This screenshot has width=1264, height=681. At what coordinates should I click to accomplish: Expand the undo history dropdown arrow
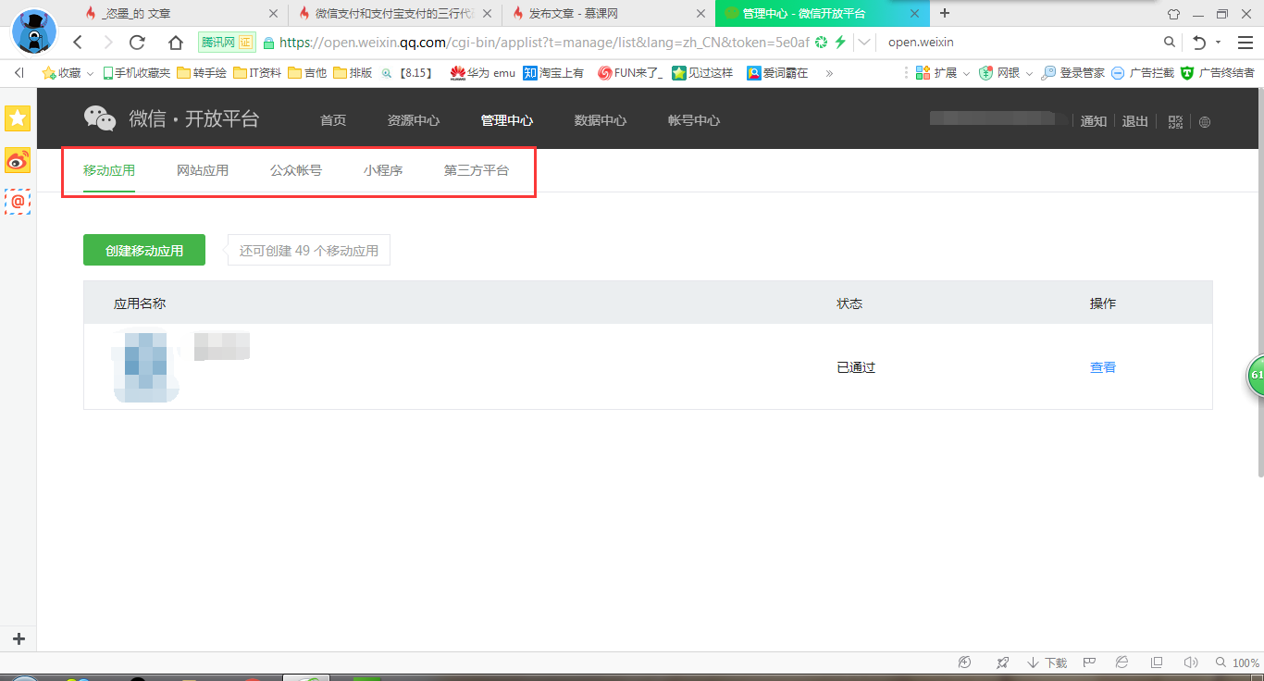(1218, 43)
